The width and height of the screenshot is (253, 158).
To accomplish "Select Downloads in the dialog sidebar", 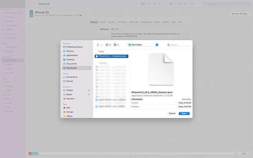I will point(77,68).
